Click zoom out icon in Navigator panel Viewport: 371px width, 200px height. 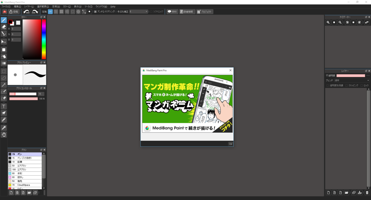[340, 22]
